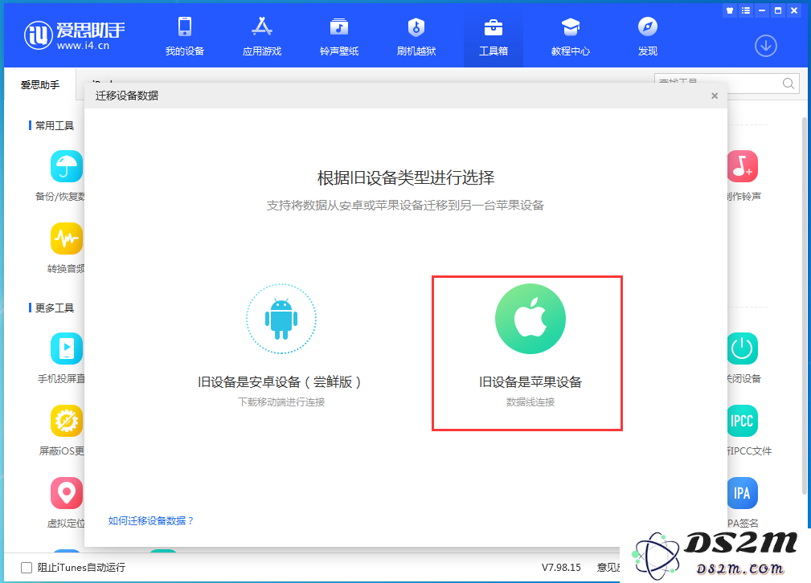
Task: Click version V7.98.15 in status bar
Action: pyautogui.click(x=561, y=568)
